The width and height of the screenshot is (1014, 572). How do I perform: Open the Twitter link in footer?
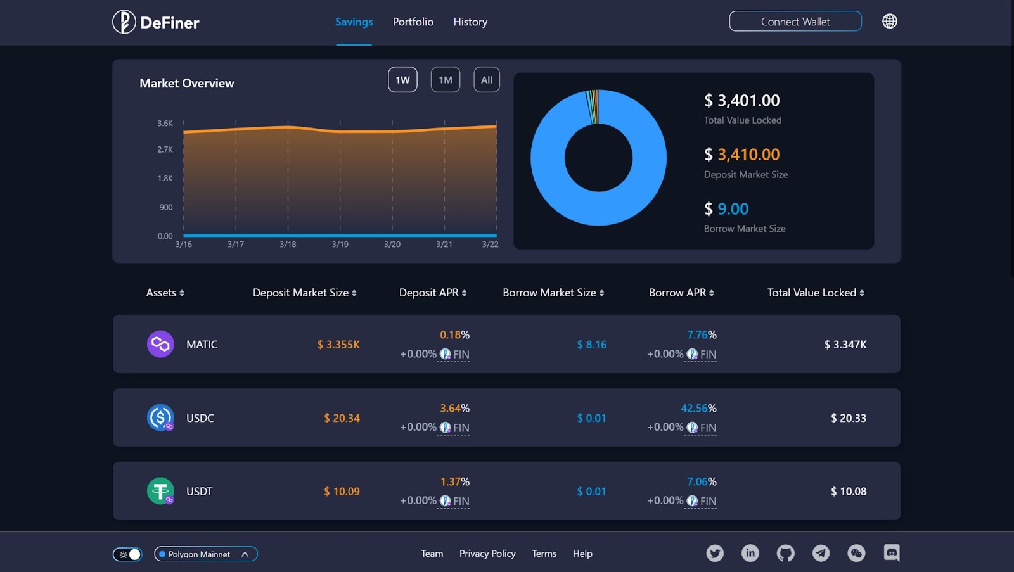pos(715,553)
